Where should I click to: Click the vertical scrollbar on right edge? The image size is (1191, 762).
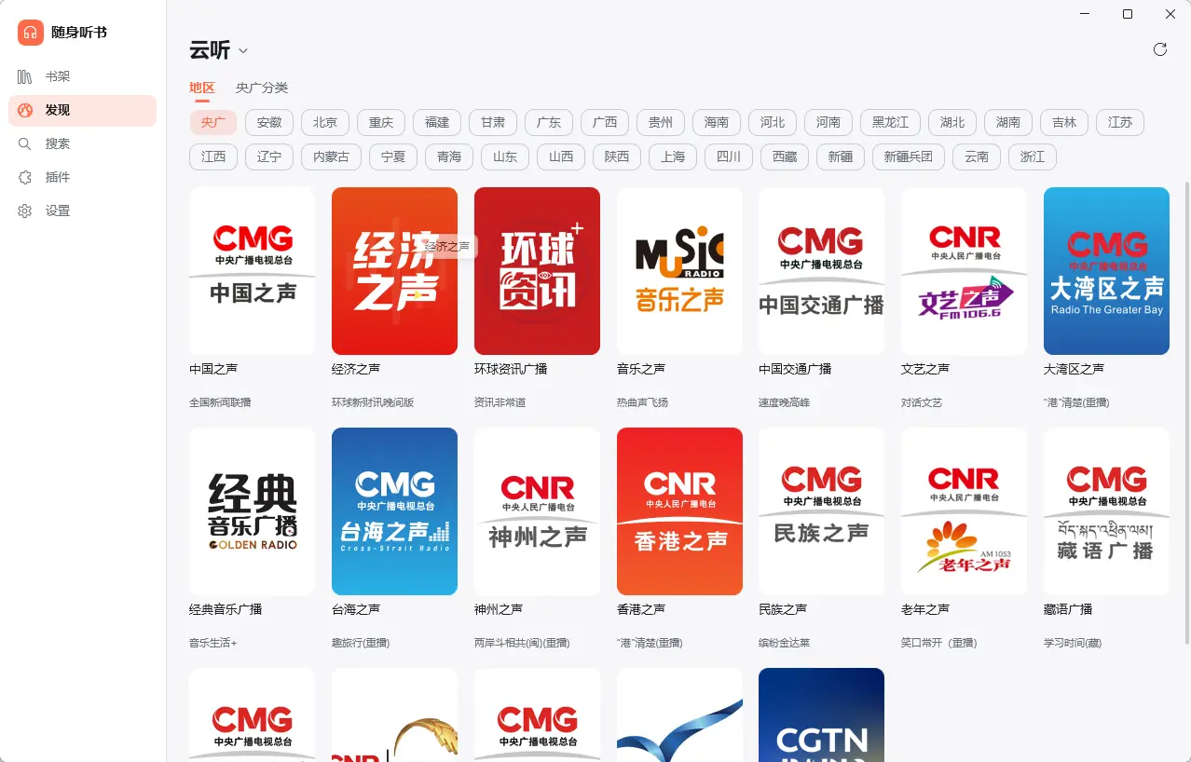click(x=1186, y=412)
